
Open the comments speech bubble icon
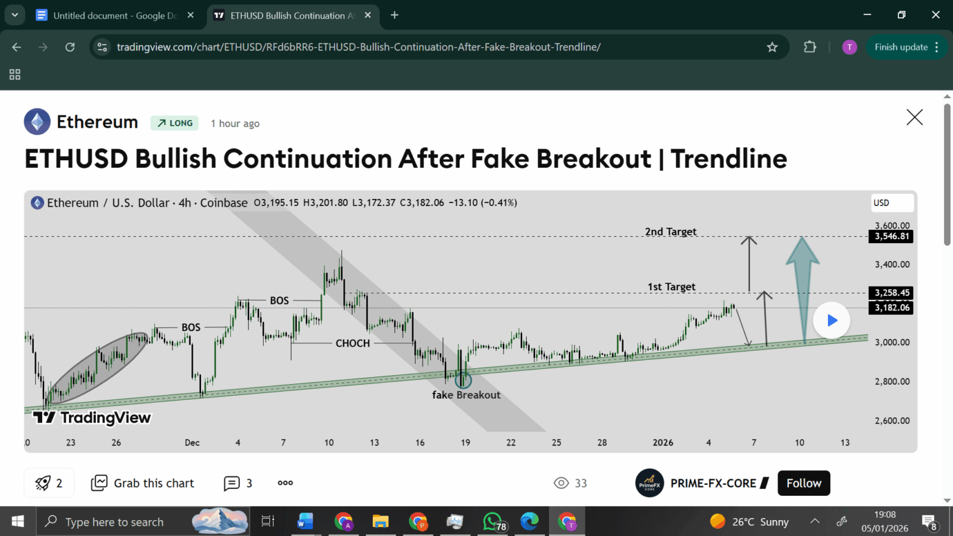232,484
